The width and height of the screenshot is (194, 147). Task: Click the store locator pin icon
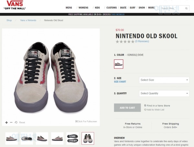click(145, 105)
